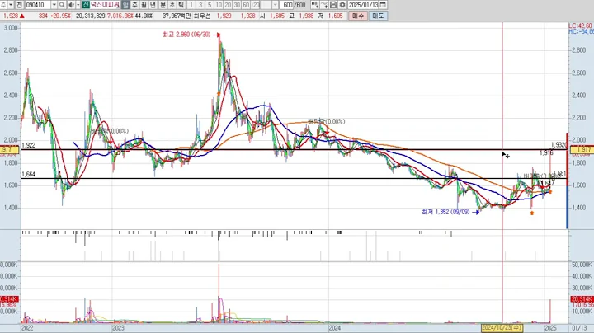
Task: Open calendar picker next to 2025/01/13
Action: (x=383, y=5)
